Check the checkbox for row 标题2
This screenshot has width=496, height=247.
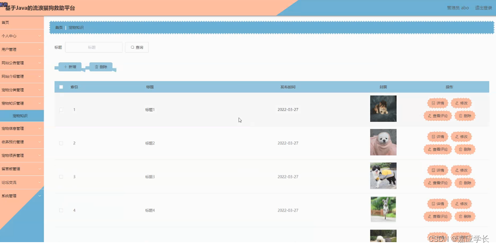(61, 143)
